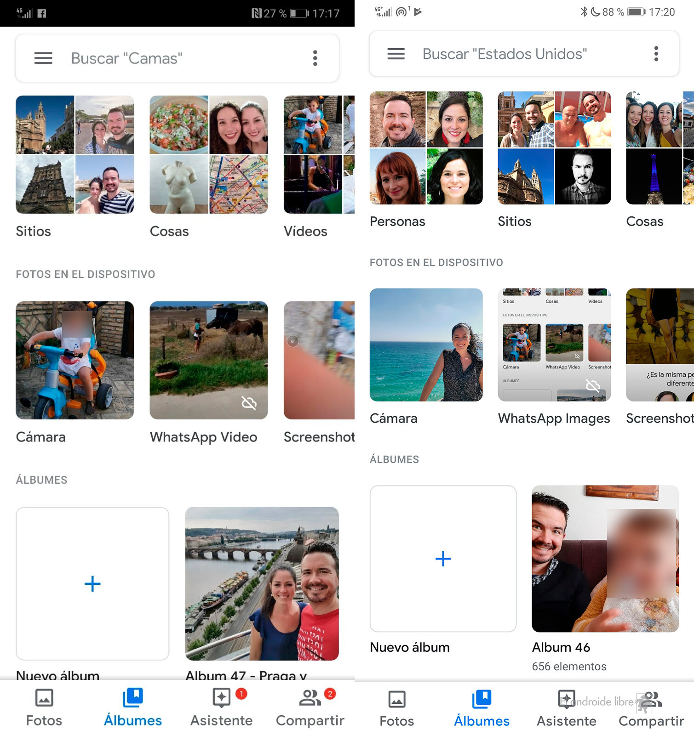The width and height of the screenshot is (694, 735).
Task: Select Álbumes icon in right bottom bar
Action: click(x=482, y=707)
